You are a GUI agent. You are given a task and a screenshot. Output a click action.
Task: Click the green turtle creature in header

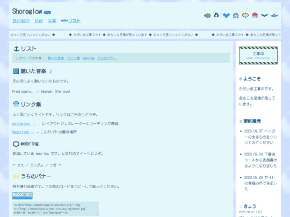pyautogui.click(x=207, y=16)
